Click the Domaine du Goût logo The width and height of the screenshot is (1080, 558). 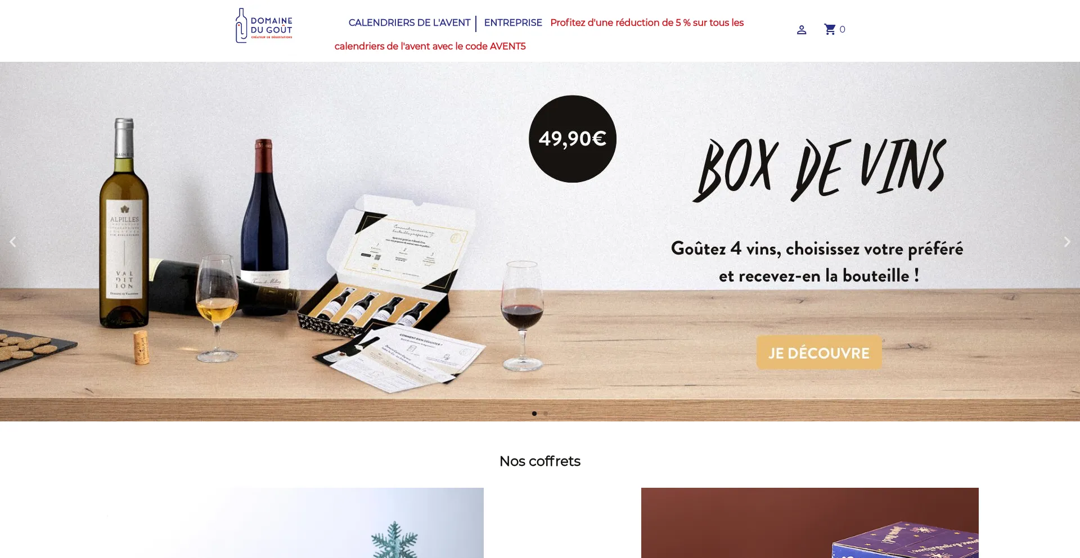point(264,25)
